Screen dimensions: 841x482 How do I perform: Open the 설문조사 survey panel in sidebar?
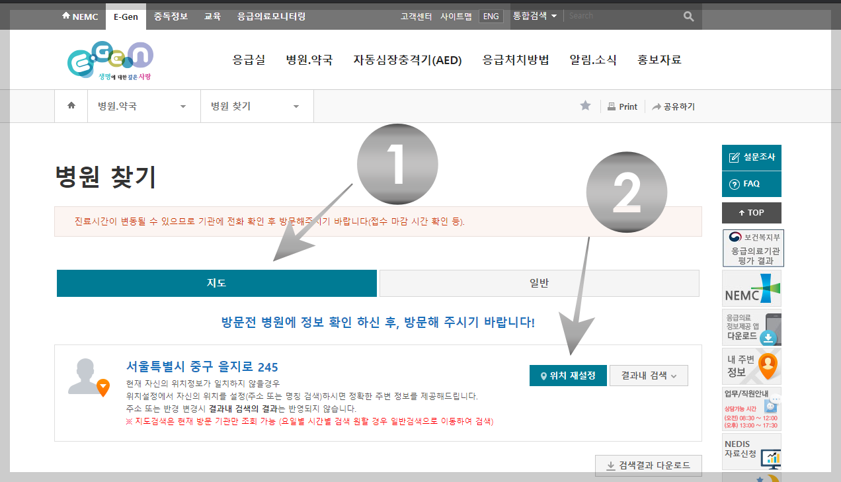click(751, 157)
